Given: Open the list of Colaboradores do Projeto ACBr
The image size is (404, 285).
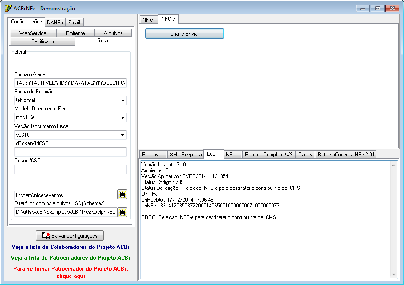Looking at the screenshot, I should 70,247.
